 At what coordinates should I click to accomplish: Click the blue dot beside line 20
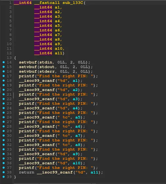tap(4, 90)
